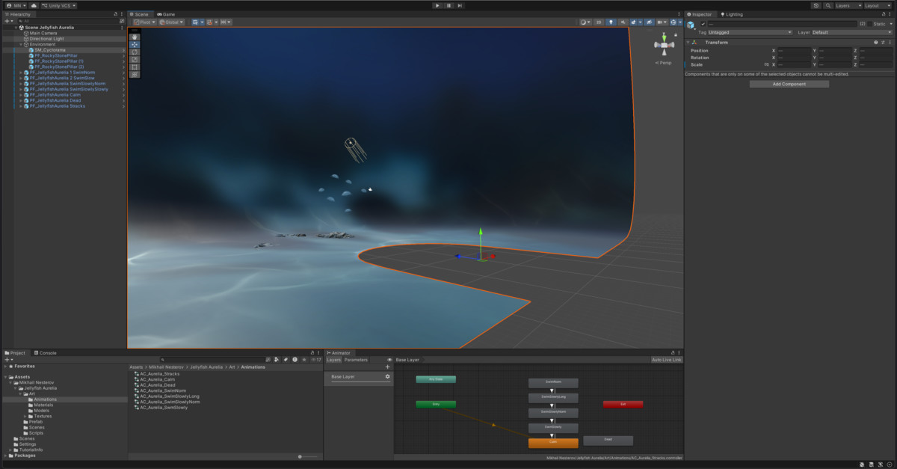Image resolution: width=897 pixels, height=469 pixels.
Task: Toggle the Auto Live Link button
Action: [667, 360]
